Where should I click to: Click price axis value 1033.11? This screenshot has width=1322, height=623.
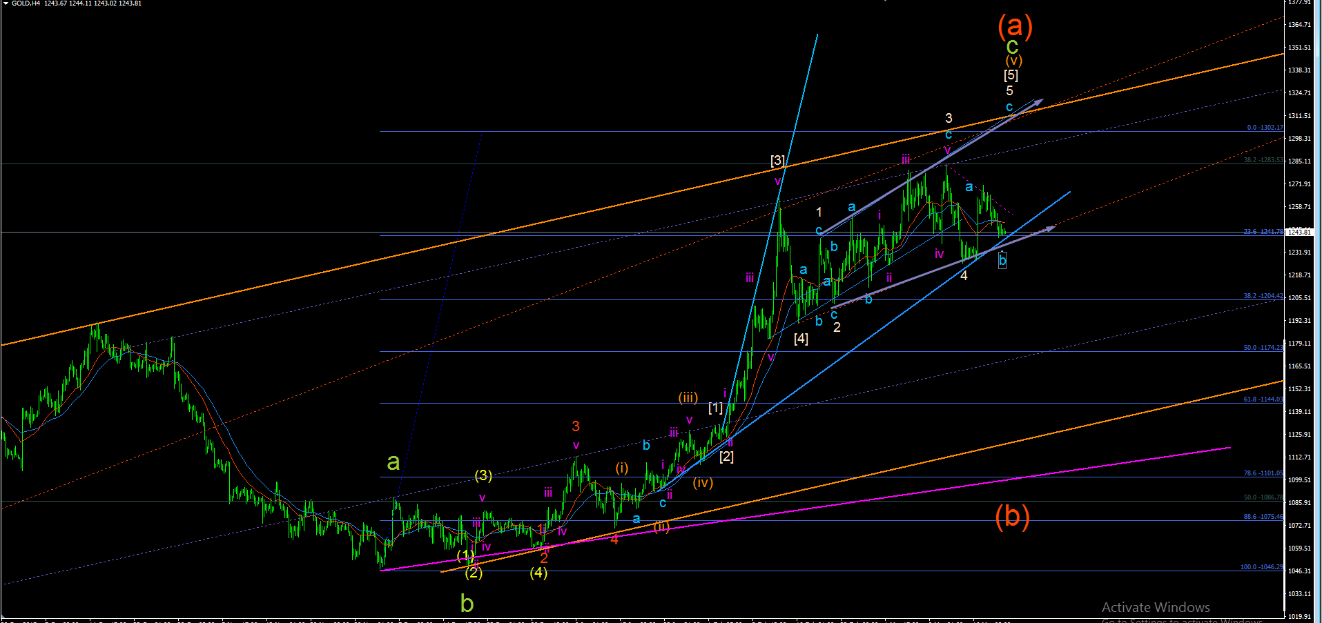1299,594
